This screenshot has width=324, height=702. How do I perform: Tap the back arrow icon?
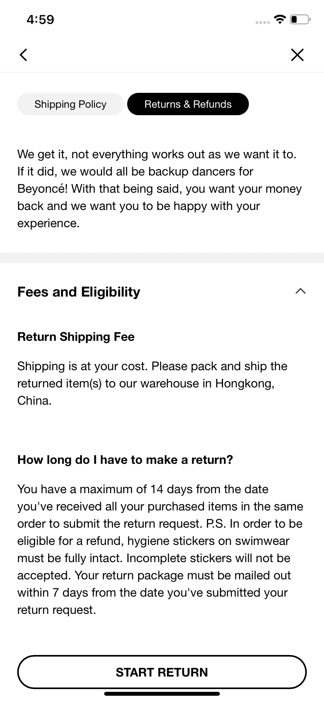tap(23, 55)
